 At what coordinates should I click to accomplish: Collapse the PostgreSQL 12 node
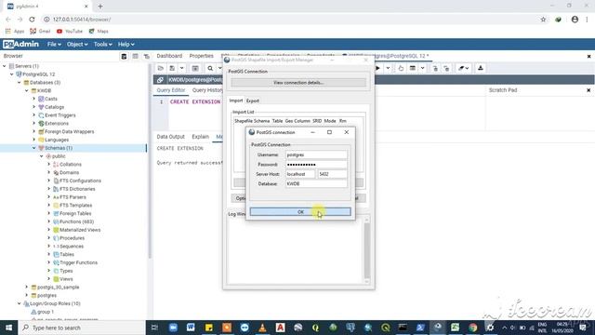click(12, 74)
